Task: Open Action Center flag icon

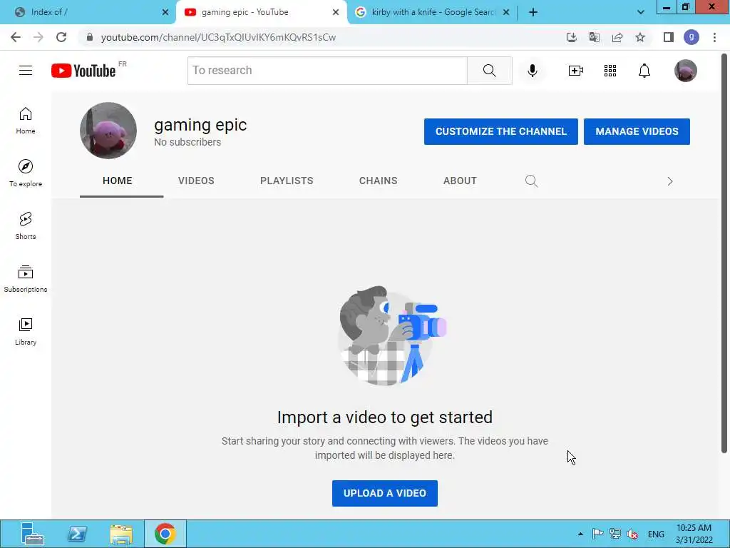Action: pos(598,534)
